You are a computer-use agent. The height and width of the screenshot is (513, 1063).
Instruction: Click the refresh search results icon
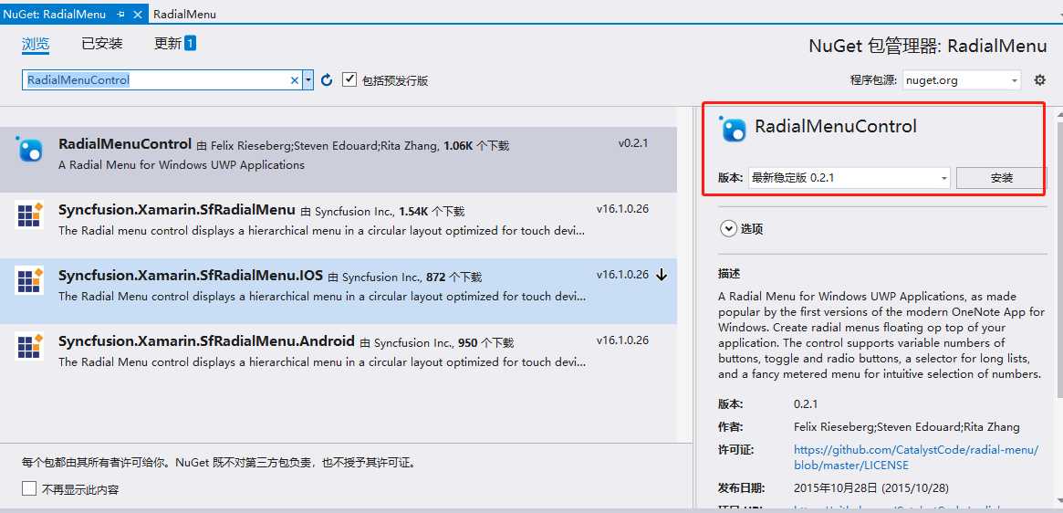(327, 80)
